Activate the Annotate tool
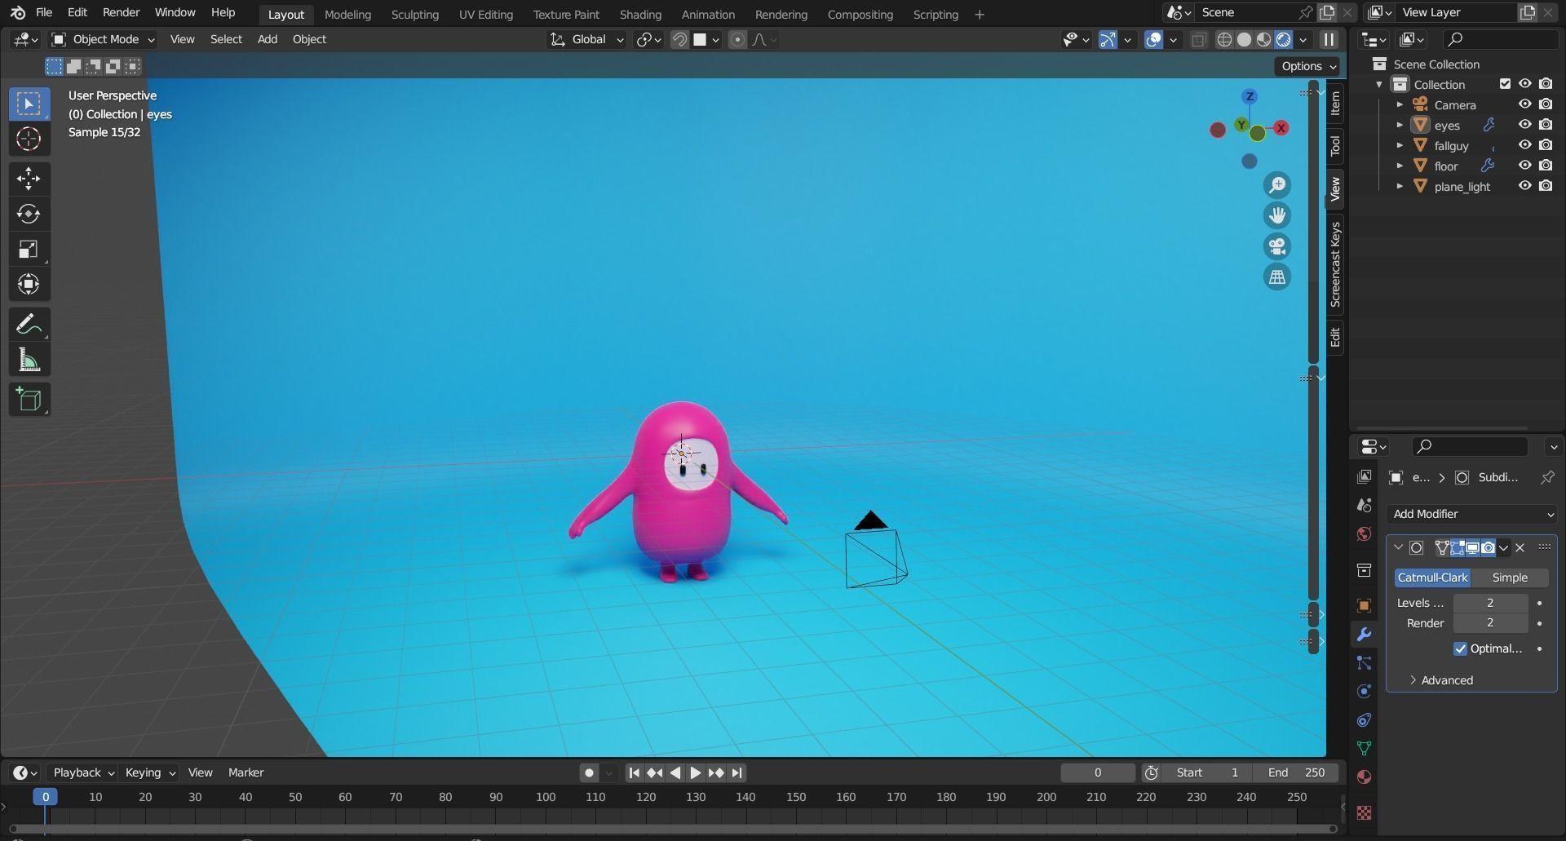The image size is (1566, 841). click(29, 325)
